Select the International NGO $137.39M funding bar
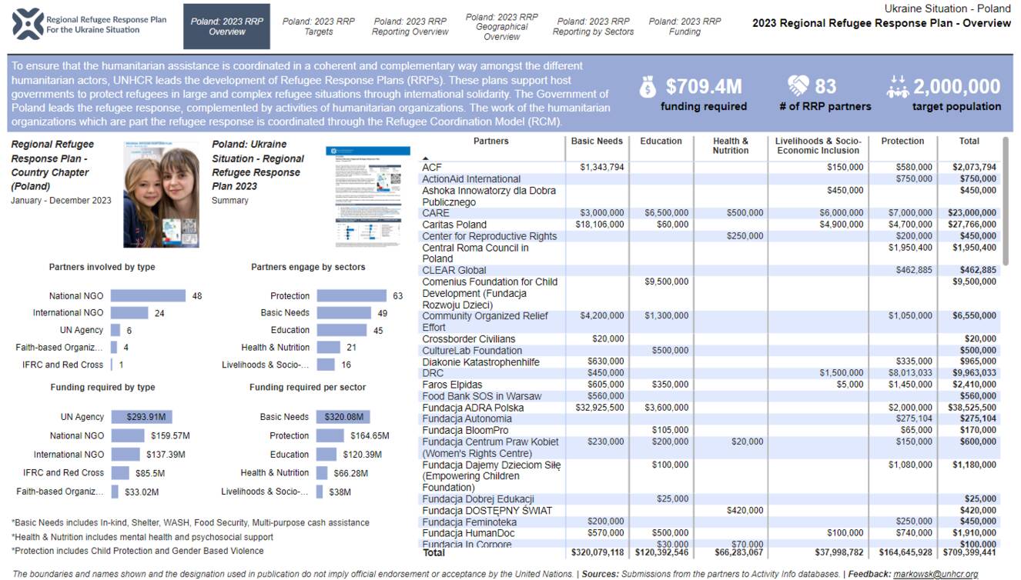 pyautogui.click(x=125, y=454)
